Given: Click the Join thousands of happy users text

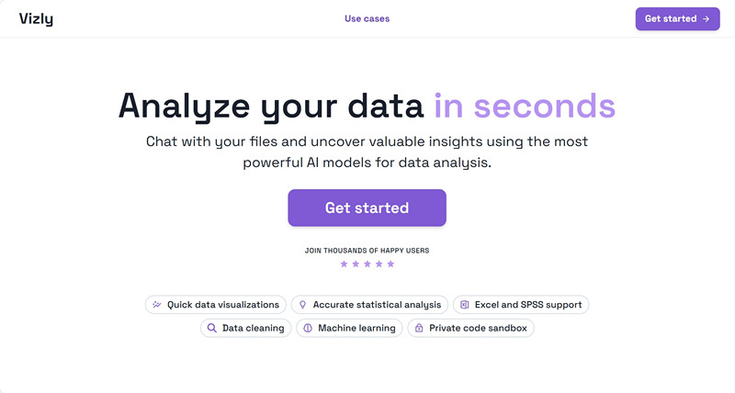Looking at the screenshot, I should pos(367,251).
